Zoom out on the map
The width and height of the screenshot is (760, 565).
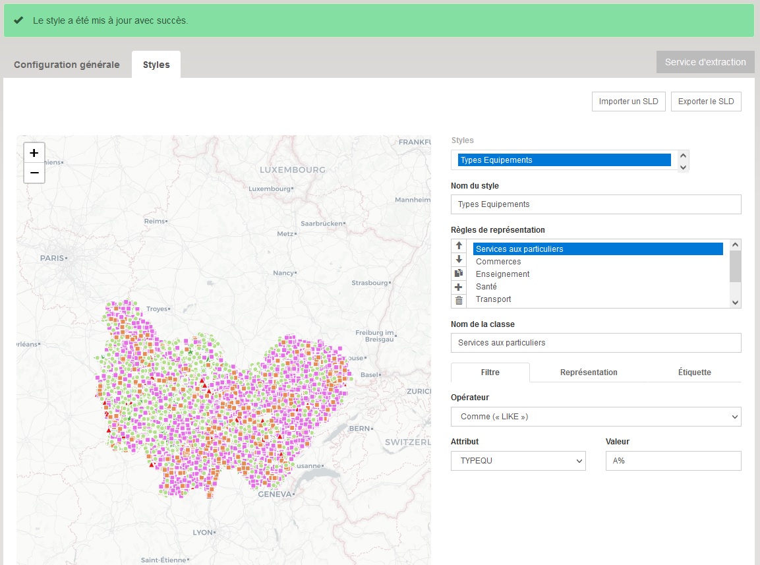click(34, 173)
